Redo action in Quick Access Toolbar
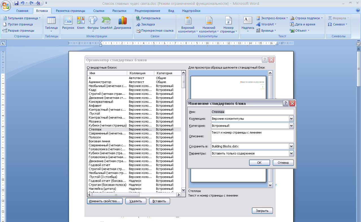The width and height of the screenshot is (361, 222). coord(31,3)
